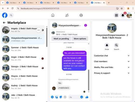Open Hiseyesisonthesparr... chat header name
Image resolution: width=135 pixels, height=102 pixels.
coord(70,25)
